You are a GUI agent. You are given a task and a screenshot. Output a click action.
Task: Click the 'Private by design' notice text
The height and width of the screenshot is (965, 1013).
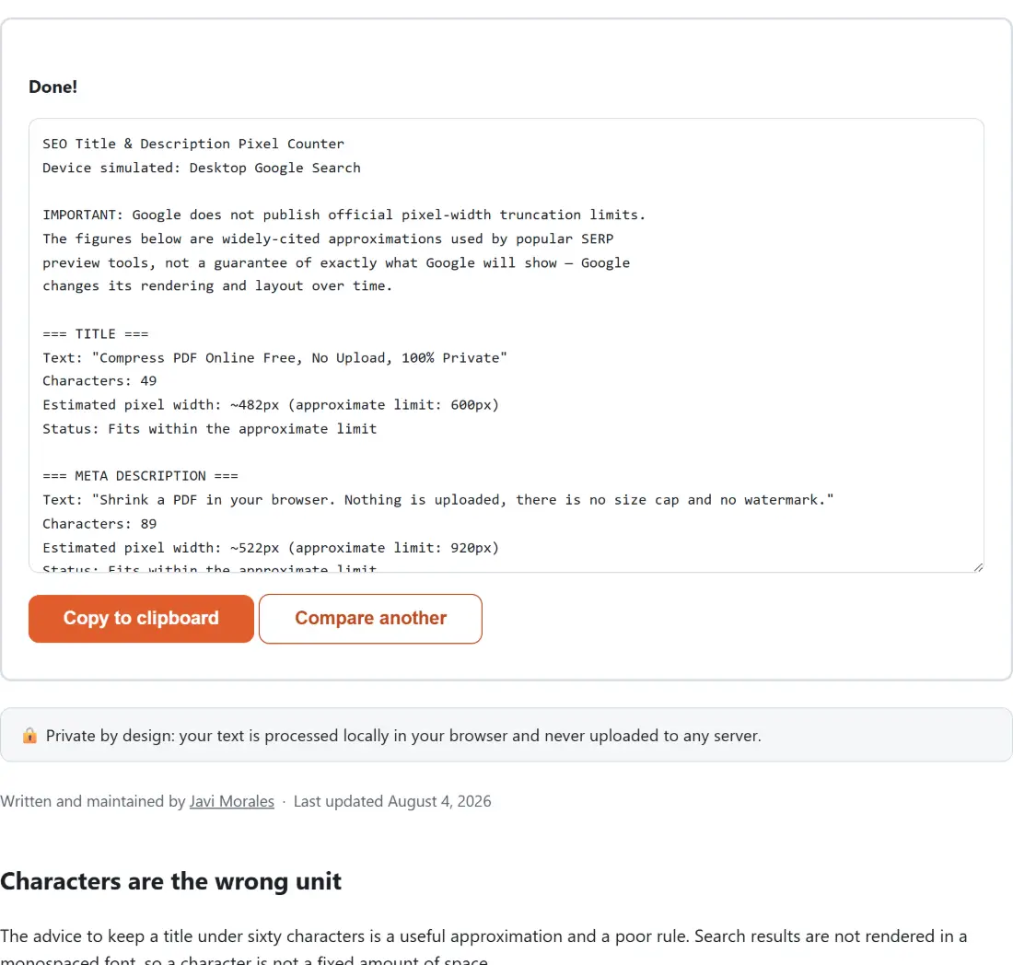(x=403, y=736)
